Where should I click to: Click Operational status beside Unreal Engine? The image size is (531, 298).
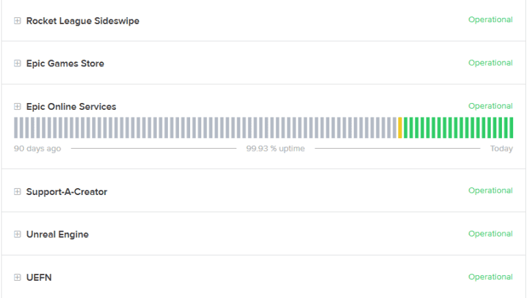pyautogui.click(x=490, y=234)
